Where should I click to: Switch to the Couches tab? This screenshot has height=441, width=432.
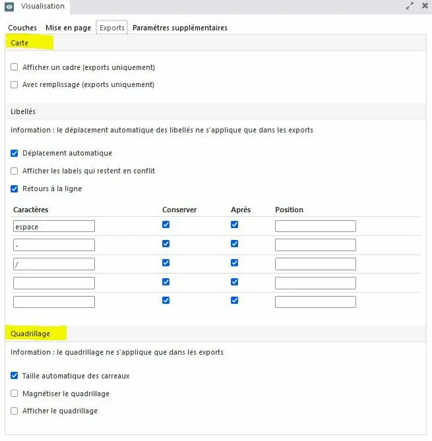(x=22, y=28)
